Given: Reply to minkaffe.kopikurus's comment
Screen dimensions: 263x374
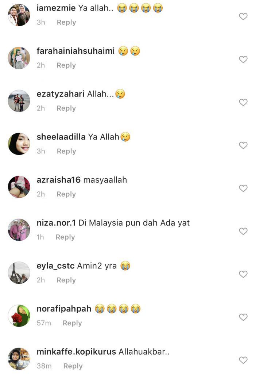Looking at the screenshot, I should click(73, 366).
